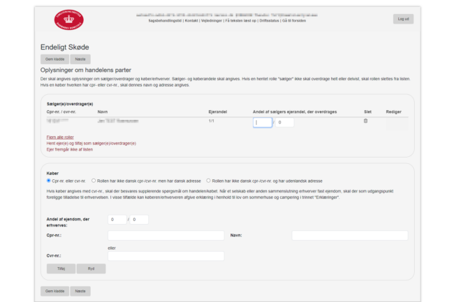Select role with foreign address radio button
Screen dimensions: 454x302
208,180
